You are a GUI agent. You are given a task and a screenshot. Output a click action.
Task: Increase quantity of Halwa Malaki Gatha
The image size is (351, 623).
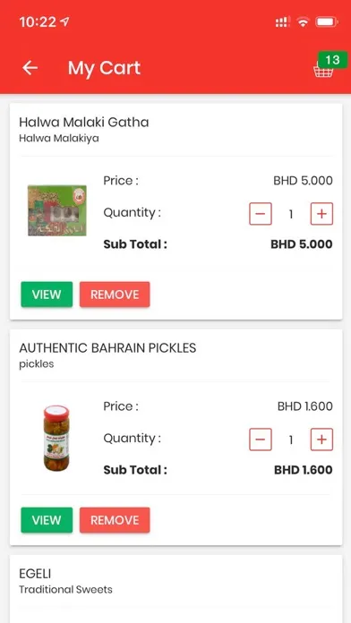coord(321,214)
